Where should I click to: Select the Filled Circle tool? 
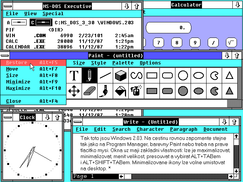pyautogui.click(x=183, y=91)
